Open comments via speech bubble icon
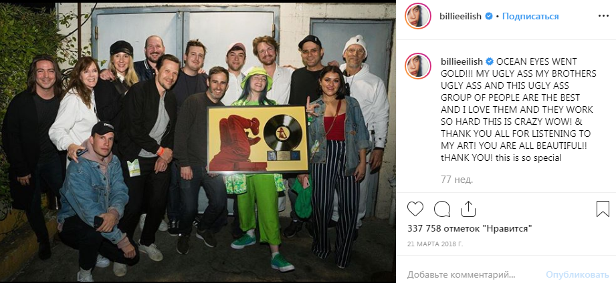Viewport: 616px width, 283px height. click(442, 209)
